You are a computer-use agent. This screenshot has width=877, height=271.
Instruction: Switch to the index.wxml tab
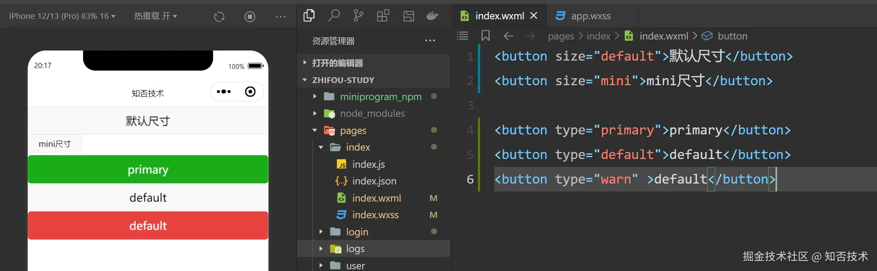point(499,16)
